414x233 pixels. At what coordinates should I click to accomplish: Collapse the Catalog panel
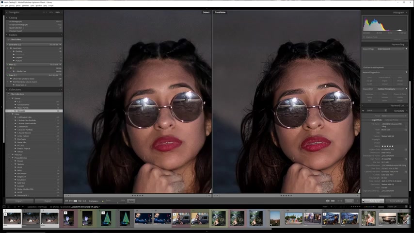tap(7, 17)
